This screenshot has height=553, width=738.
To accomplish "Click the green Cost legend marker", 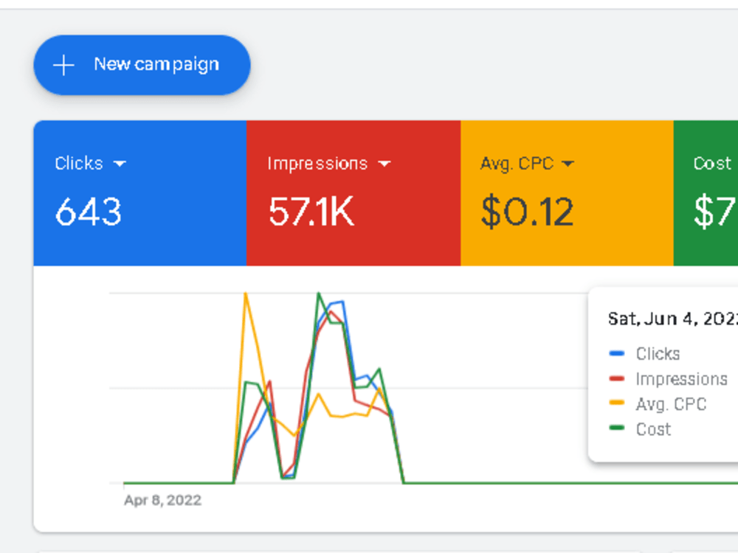I will pyautogui.click(x=616, y=428).
